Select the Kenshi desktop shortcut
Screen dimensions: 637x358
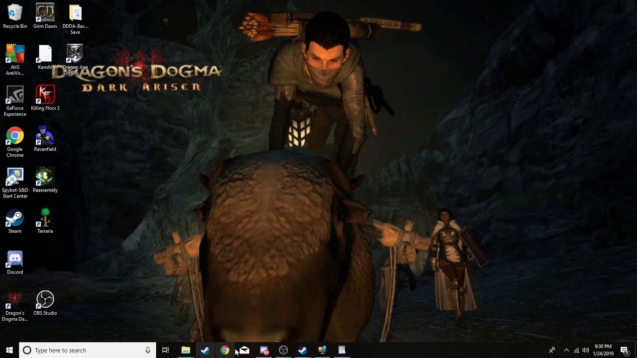click(45, 57)
